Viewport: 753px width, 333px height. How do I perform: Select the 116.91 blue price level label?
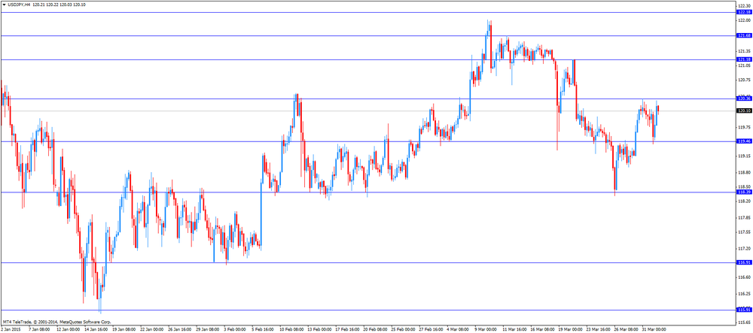(743, 262)
